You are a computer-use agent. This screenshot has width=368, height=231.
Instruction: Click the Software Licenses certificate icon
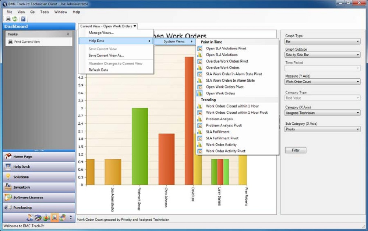[x=8, y=197]
